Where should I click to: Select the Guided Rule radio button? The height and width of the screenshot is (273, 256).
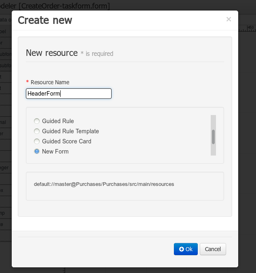pos(37,121)
